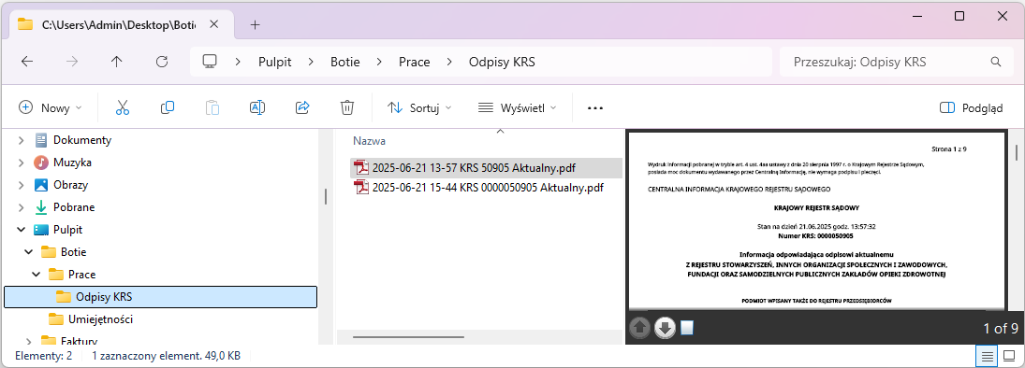1025x368 pixels.
Task: Go to previous page in PDF preview
Action: [x=640, y=328]
